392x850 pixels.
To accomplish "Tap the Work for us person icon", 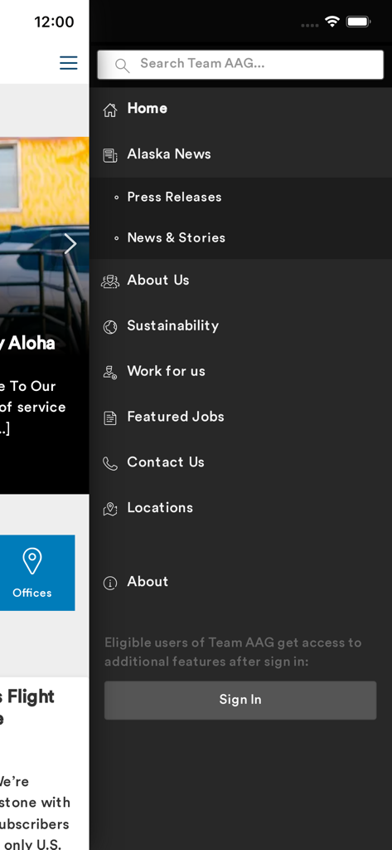I will pos(110,373).
